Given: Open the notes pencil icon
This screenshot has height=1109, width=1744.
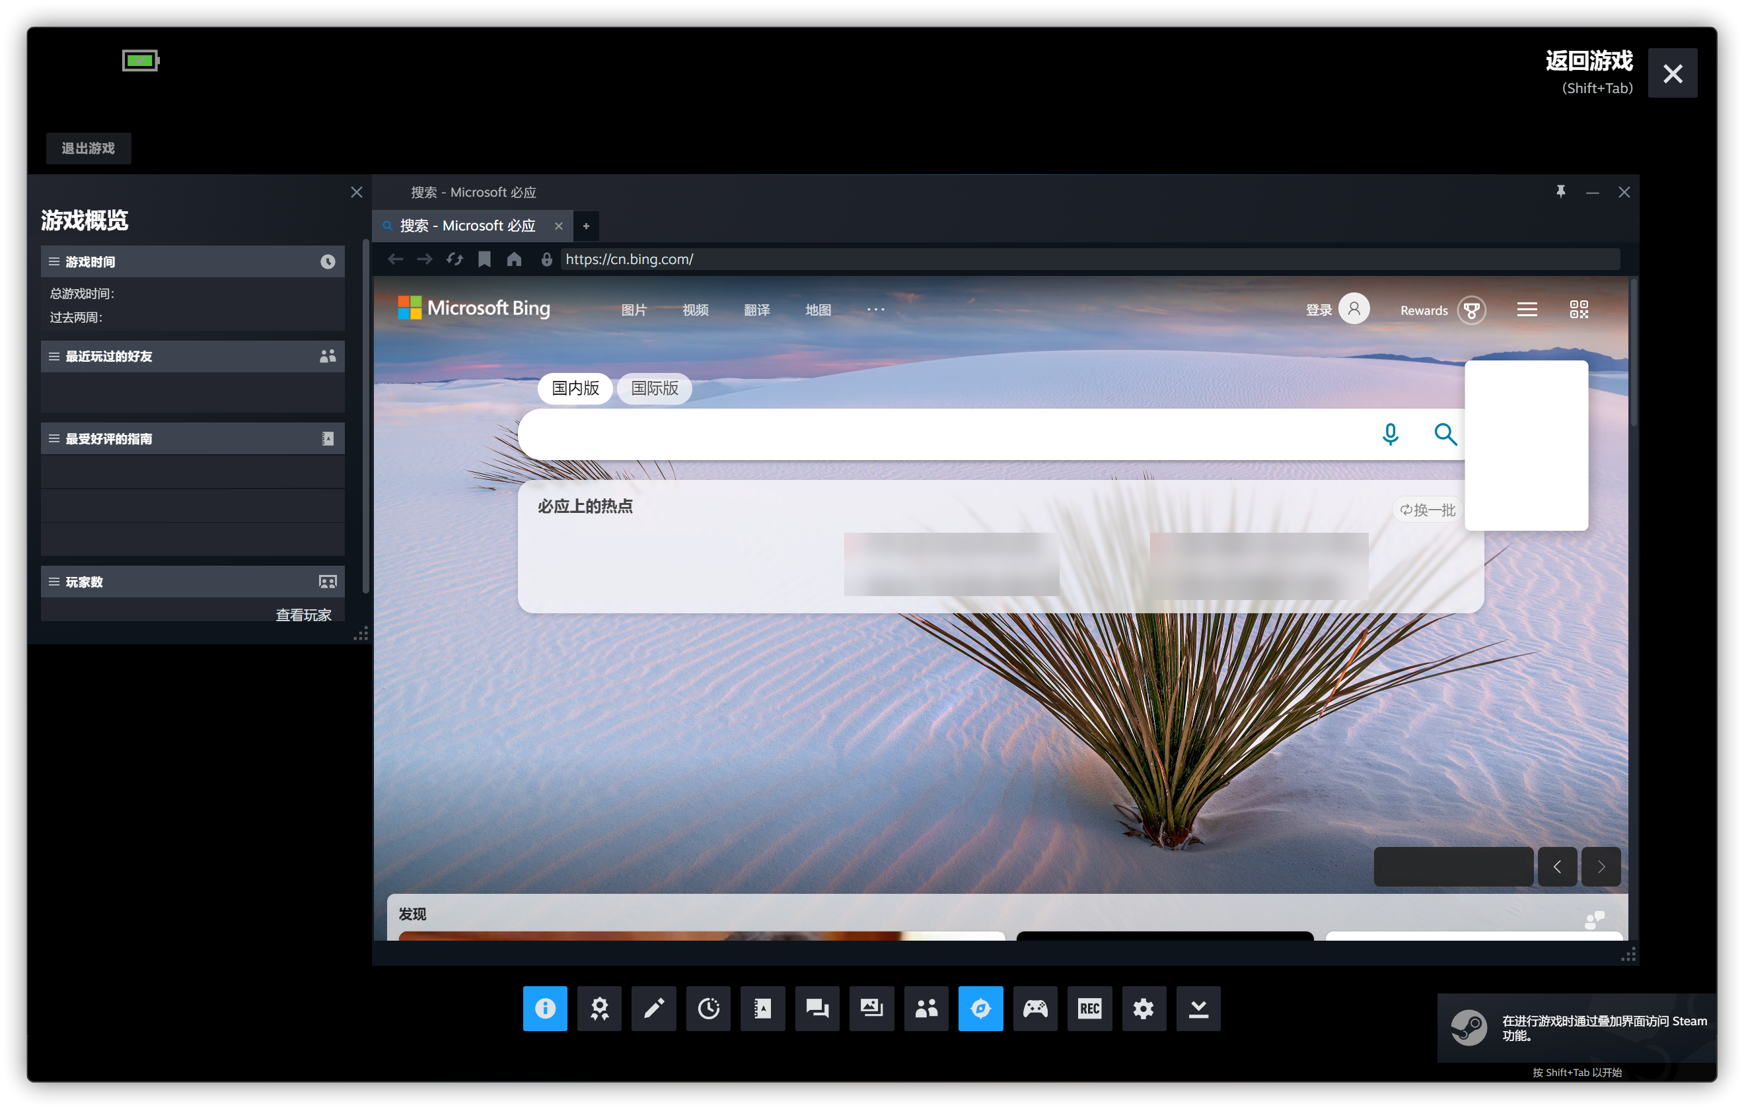Looking at the screenshot, I should point(653,1009).
